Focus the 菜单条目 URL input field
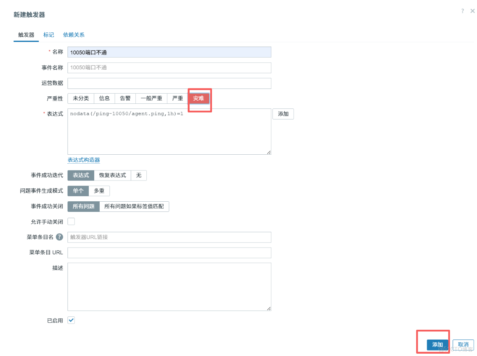Screen dimensions: 477x356 click(x=169, y=253)
